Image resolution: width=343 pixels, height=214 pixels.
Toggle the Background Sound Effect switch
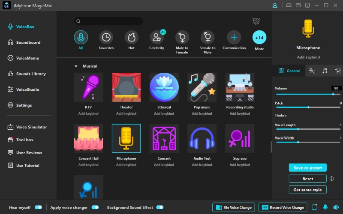pos(160,207)
